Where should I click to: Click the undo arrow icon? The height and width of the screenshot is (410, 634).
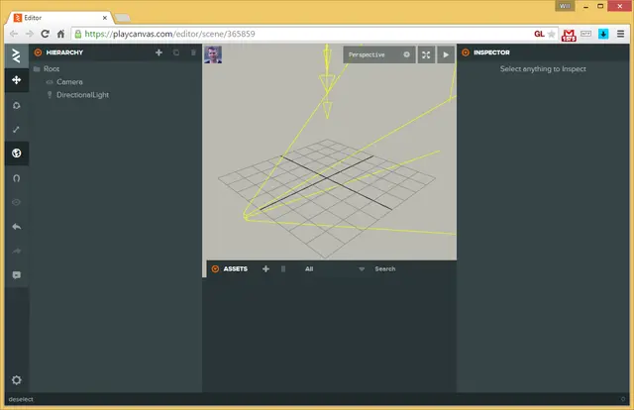point(17,227)
